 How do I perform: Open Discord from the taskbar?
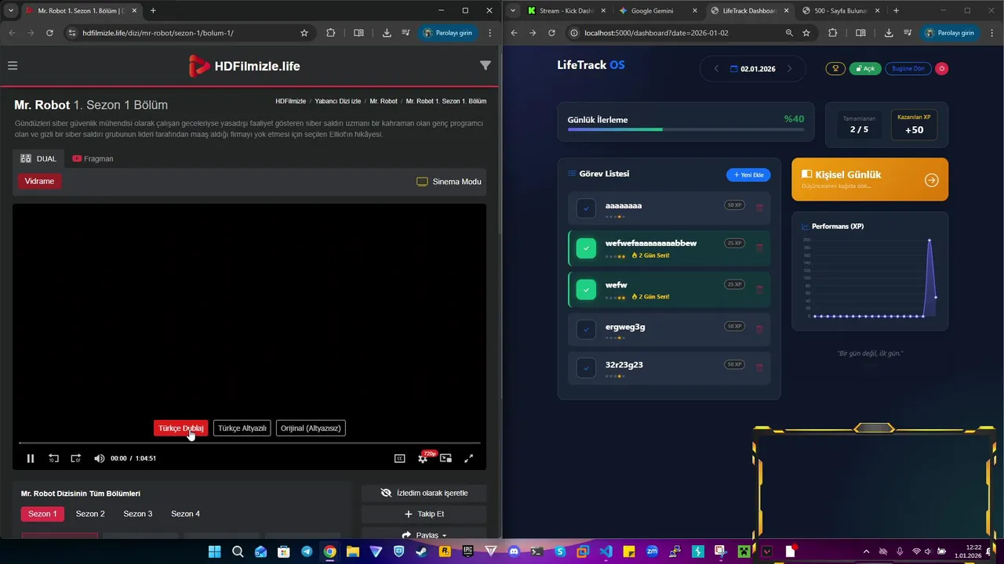click(x=514, y=551)
